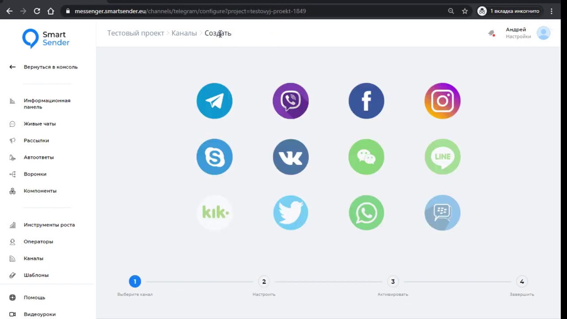Select the LINE channel icon
The width and height of the screenshot is (567, 319).
click(x=443, y=157)
